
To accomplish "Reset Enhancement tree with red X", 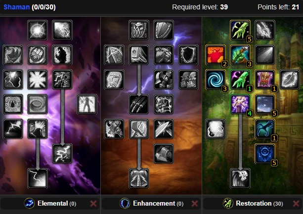I will [195, 204].
